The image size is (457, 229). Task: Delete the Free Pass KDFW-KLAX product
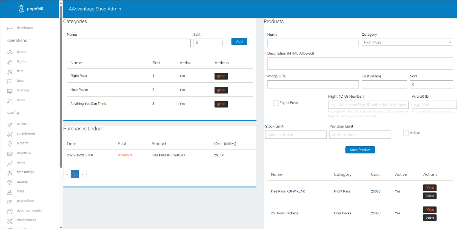pyautogui.click(x=430, y=196)
